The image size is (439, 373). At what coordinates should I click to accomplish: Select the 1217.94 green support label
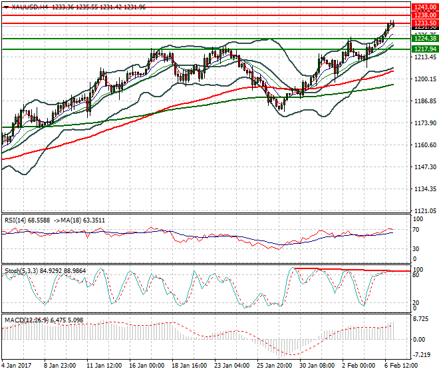[425, 49]
